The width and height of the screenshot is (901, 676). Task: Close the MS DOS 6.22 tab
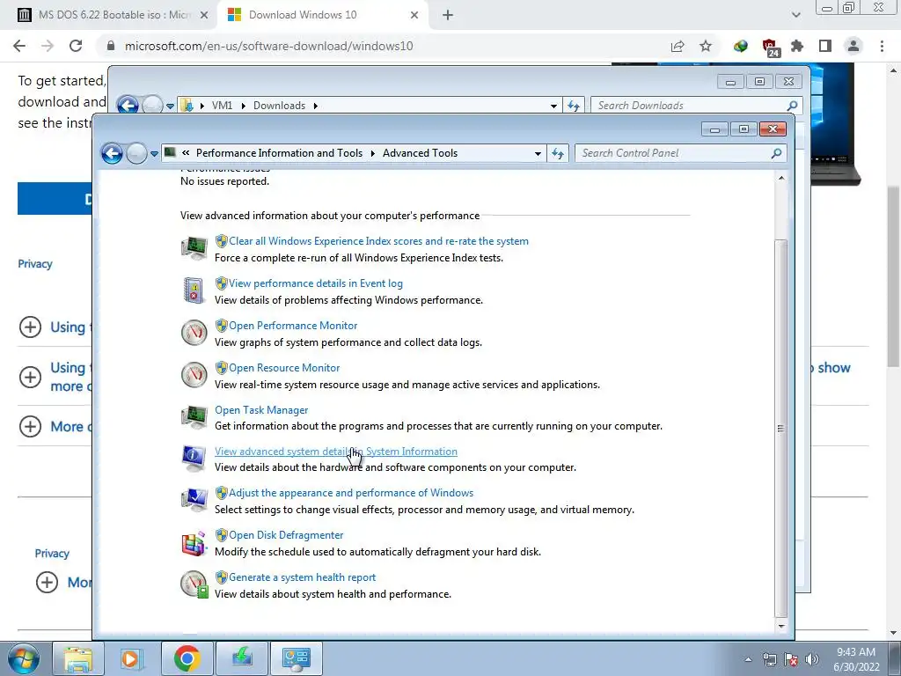204,15
